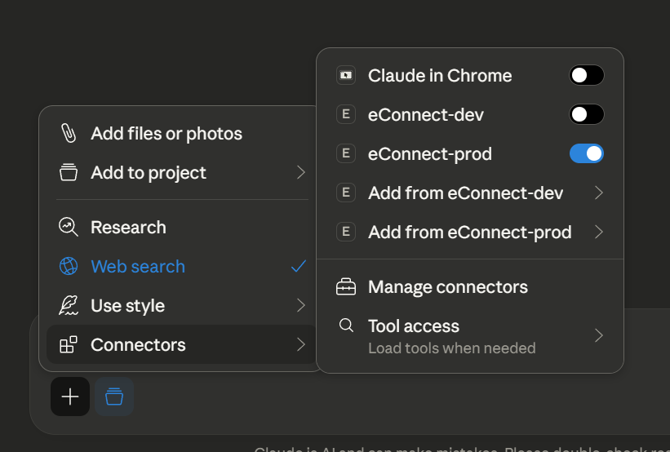The width and height of the screenshot is (670, 452).
Task: Click the eConnect-prod connector name
Action: click(429, 154)
